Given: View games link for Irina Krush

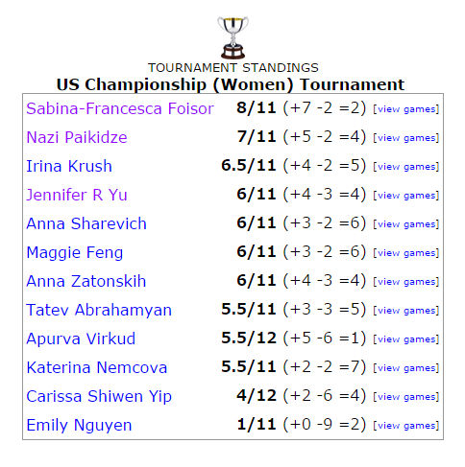Looking at the screenshot, I should [406, 167].
